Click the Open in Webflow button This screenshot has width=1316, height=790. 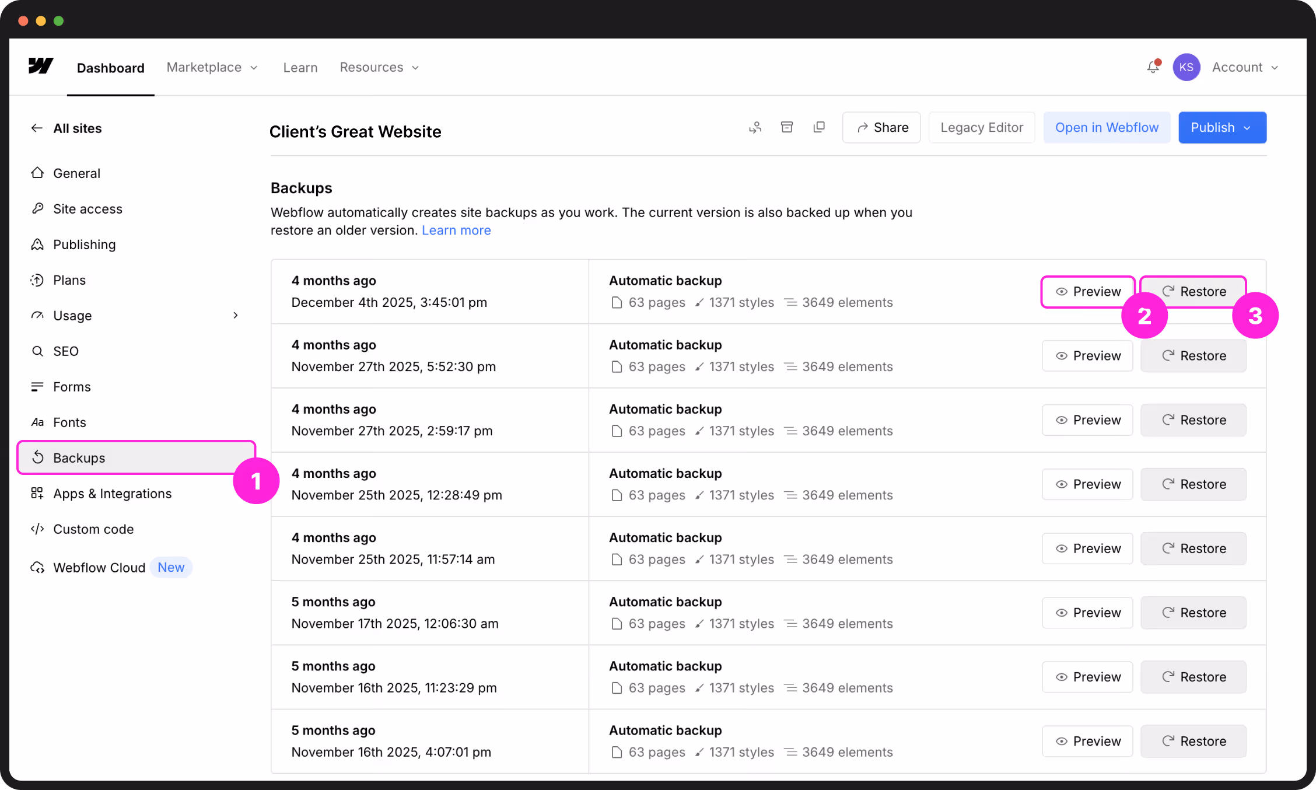[1107, 127]
